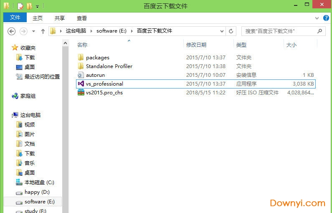
Task: Click the navigation pane scroll-up arrow
Action: pyautogui.click(x=66, y=43)
